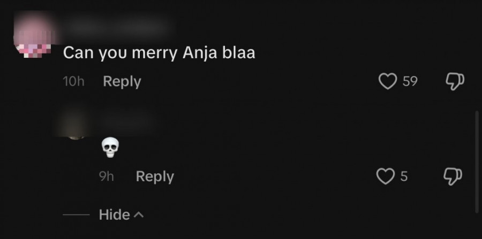Click the 59 likes count
Screen dimensions: 482x239
410,81
